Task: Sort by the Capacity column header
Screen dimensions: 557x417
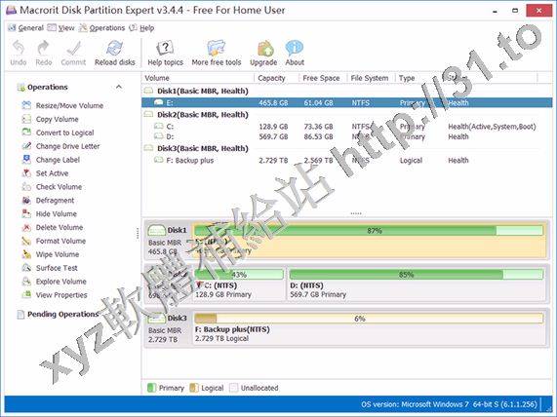Action: pyautogui.click(x=276, y=78)
